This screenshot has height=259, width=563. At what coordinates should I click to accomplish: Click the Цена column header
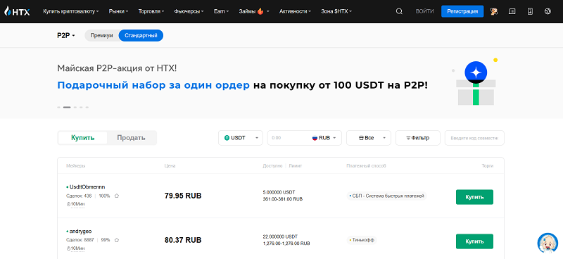170,166
